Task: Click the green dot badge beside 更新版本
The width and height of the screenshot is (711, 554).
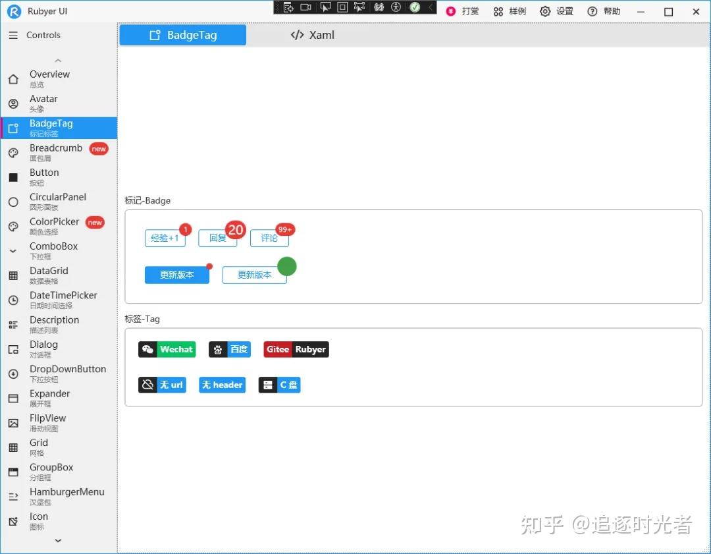Action: [287, 266]
